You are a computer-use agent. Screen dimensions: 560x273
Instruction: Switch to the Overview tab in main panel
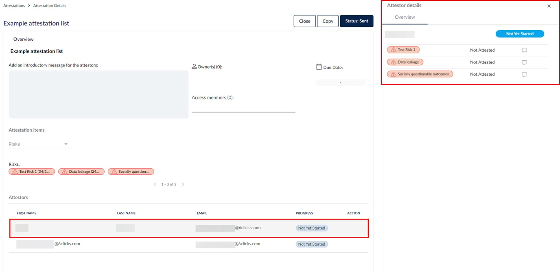coord(23,40)
